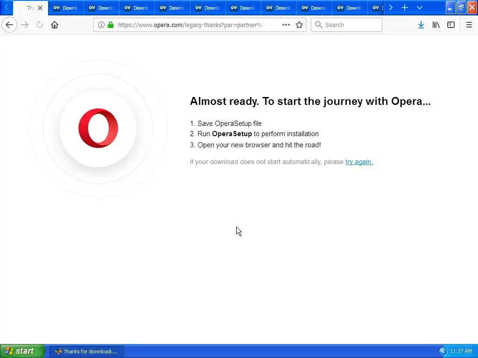Show downloads progress panel
The image size is (478, 358).
pos(421,25)
